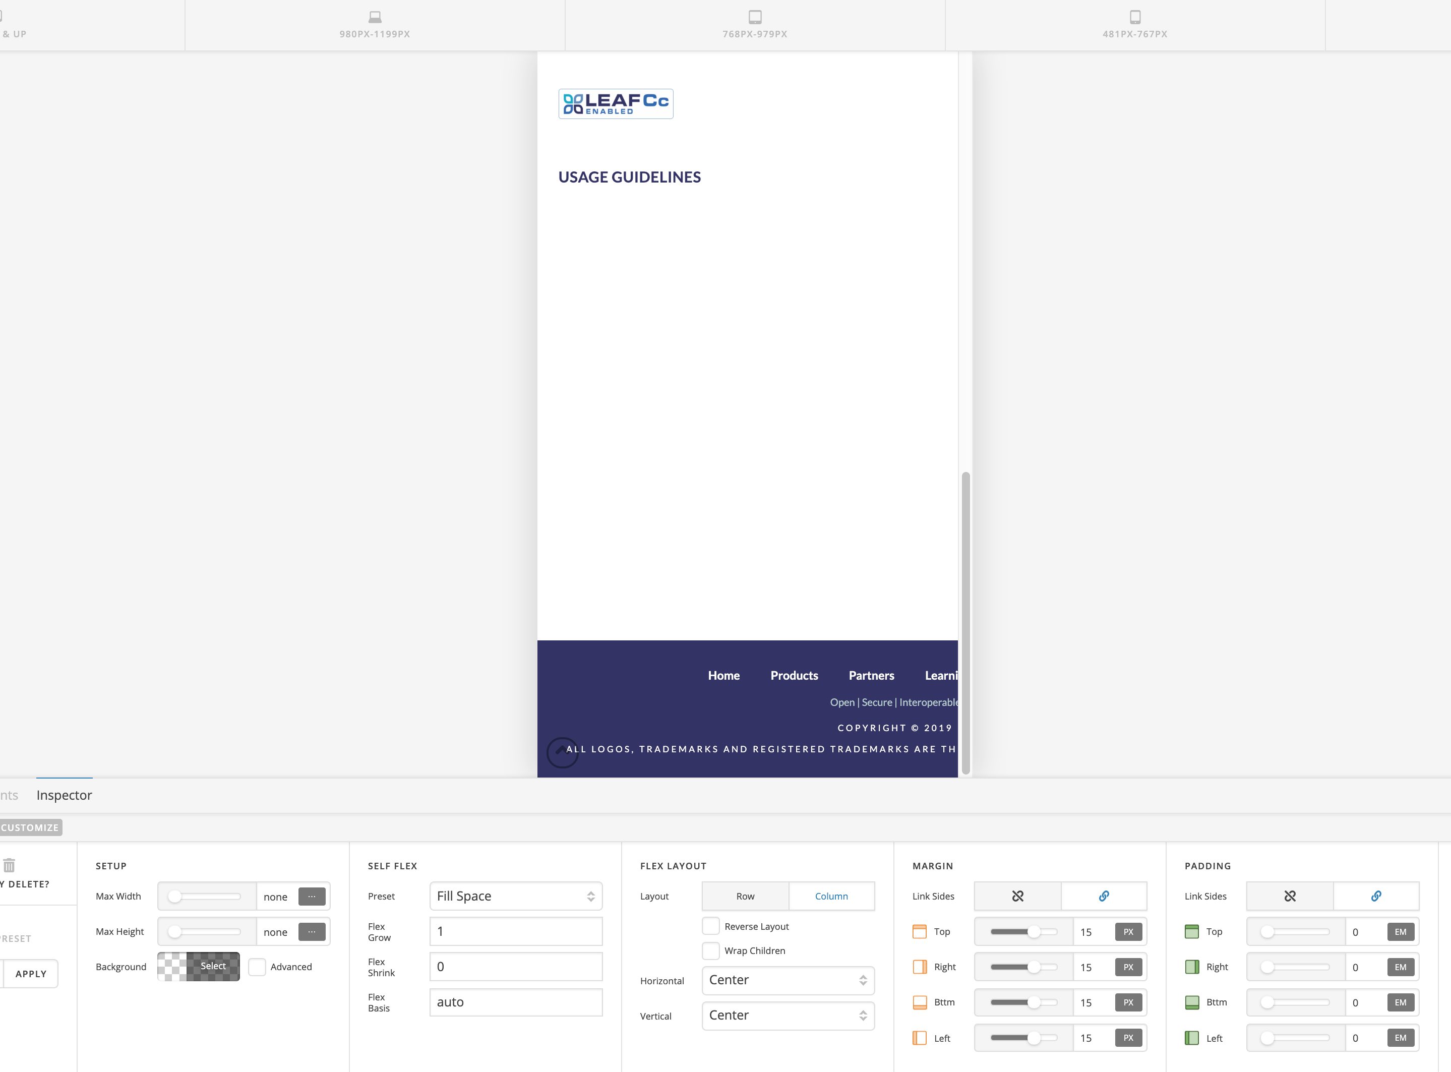1451x1072 pixels.
Task: Select the Row layout option
Action: tap(745, 896)
